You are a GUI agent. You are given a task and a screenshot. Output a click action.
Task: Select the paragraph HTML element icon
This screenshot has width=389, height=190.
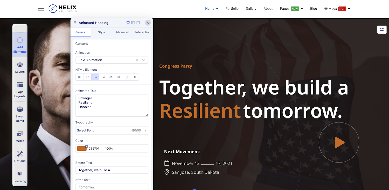click(135, 77)
